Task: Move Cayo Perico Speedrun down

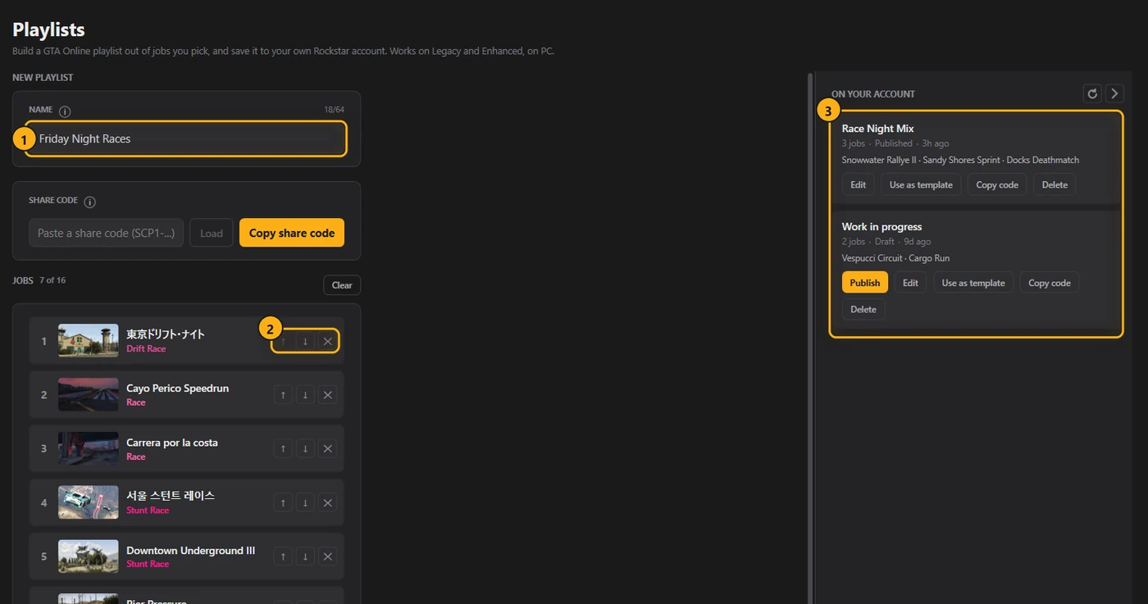Action: (305, 395)
